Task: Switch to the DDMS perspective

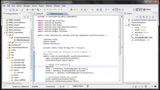Action: point(147,9)
